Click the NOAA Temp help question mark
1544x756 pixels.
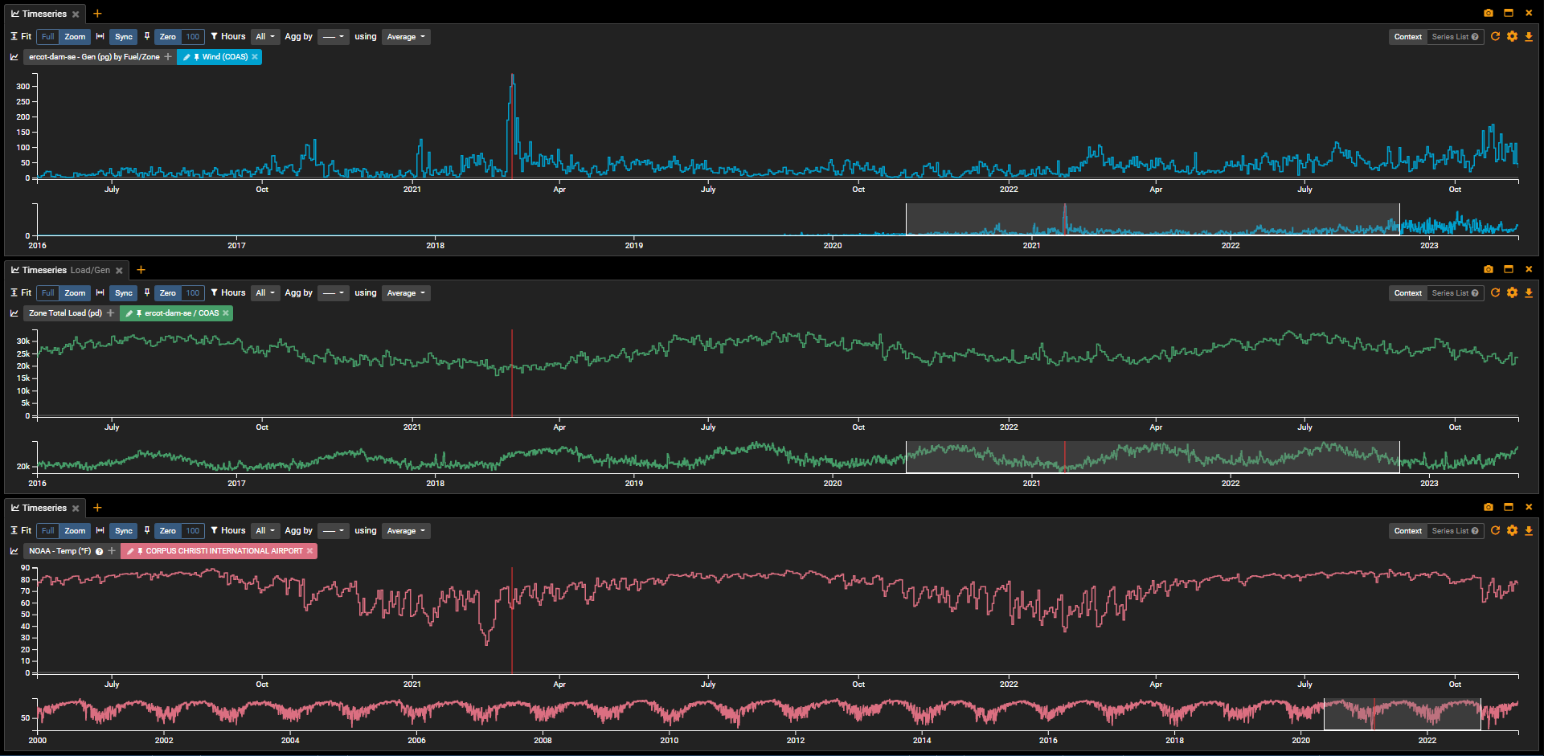pyautogui.click(x=100, y=551)
